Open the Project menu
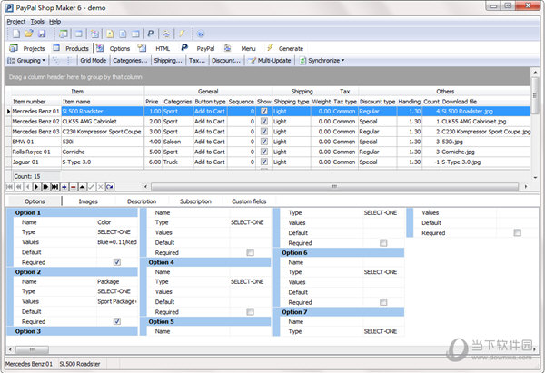 point(16,22)
